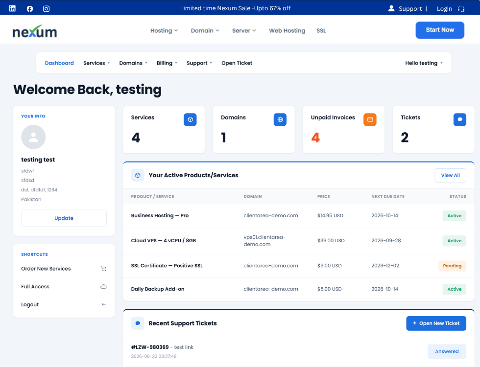Screen dimensions: 480x367
Task: Expand the Server menu dropdown
Action: coord(244,30)
